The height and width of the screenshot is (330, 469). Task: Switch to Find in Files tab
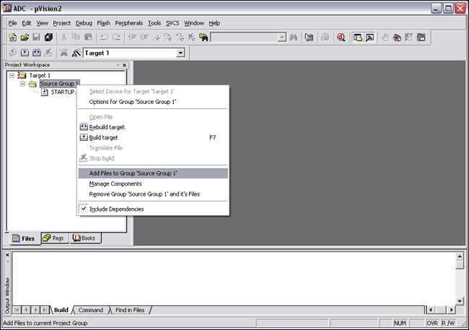tap(130, 311)
